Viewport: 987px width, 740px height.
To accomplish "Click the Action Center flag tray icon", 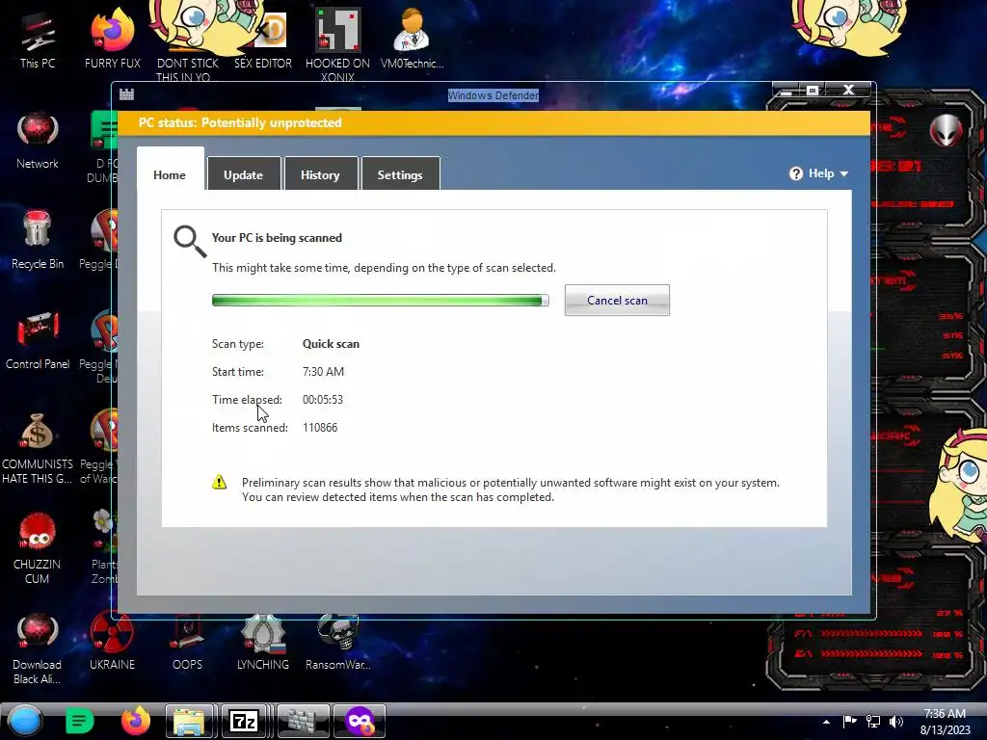I will pyautogui.click(x=849, y=721).
